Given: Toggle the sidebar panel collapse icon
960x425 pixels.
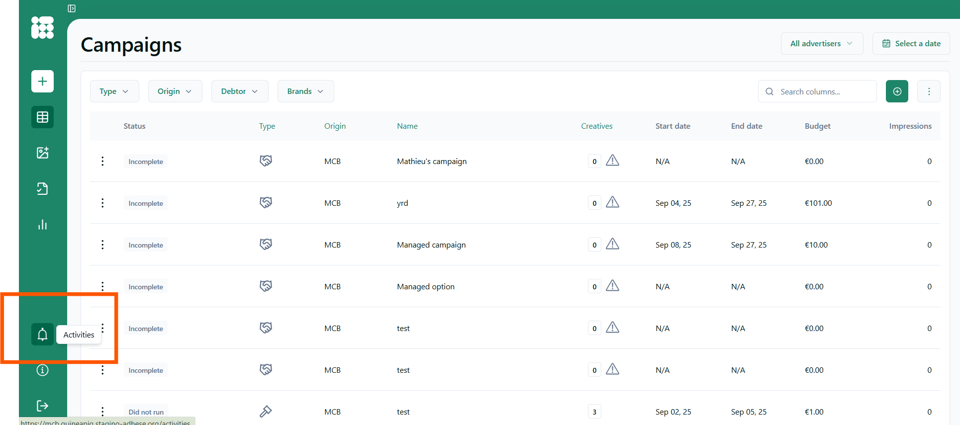Looking at the screenshot, I should 72,8.
